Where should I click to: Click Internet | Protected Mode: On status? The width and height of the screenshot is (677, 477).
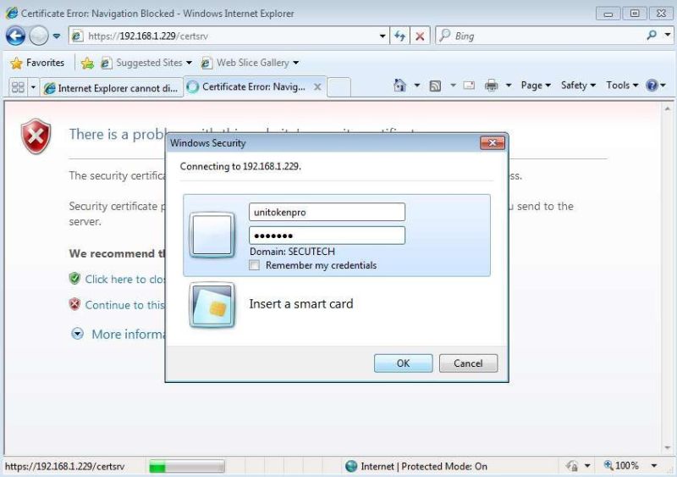coord(424,466)
